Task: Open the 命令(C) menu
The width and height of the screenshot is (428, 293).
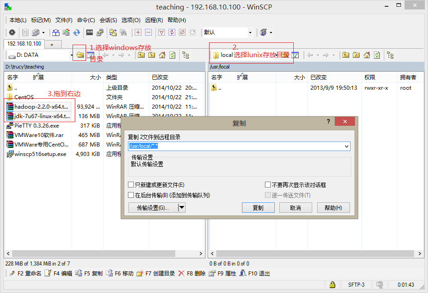Action: click(86, 20)
